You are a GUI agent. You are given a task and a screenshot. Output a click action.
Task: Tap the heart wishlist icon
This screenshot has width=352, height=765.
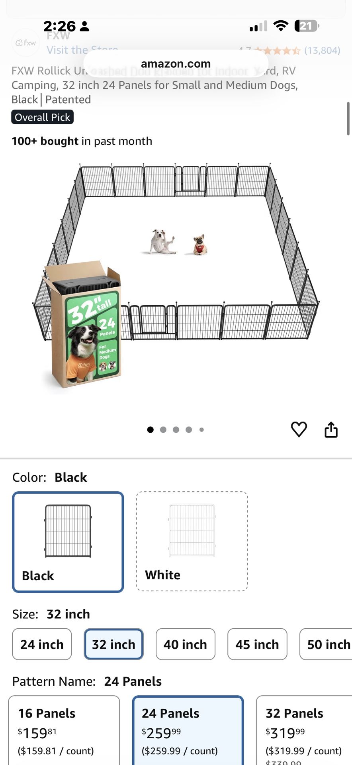(299, 429)
